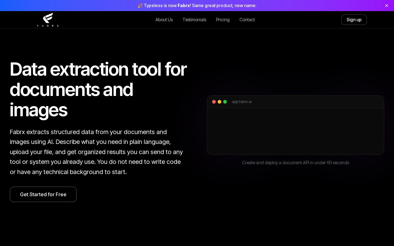Click the main headline about data extraction
Image resolution: width=394 pixels, height=246 pixels.
98,89
